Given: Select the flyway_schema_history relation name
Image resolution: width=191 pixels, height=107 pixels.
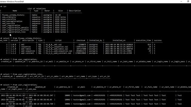Looking at the screenshot, I should click(13, 15).
